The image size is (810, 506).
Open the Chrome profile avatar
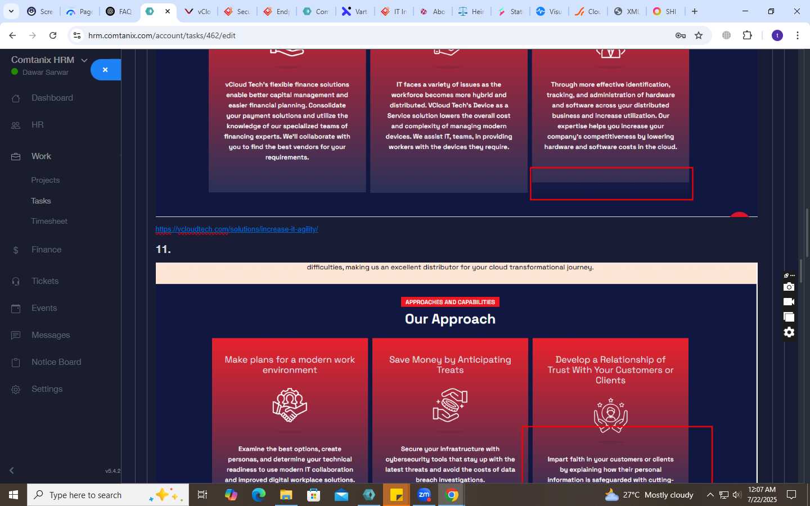777,35
